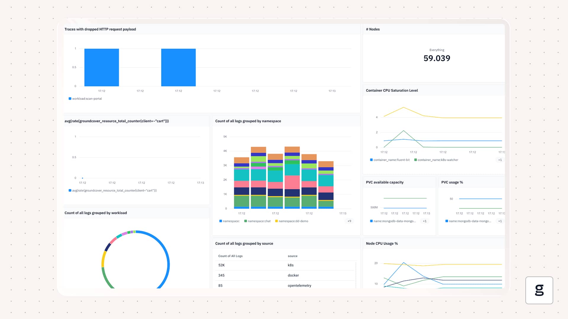This screenshot has height=319, width=568.
Task: Click the groundcover 'g' logo icon
Action: 539,290
